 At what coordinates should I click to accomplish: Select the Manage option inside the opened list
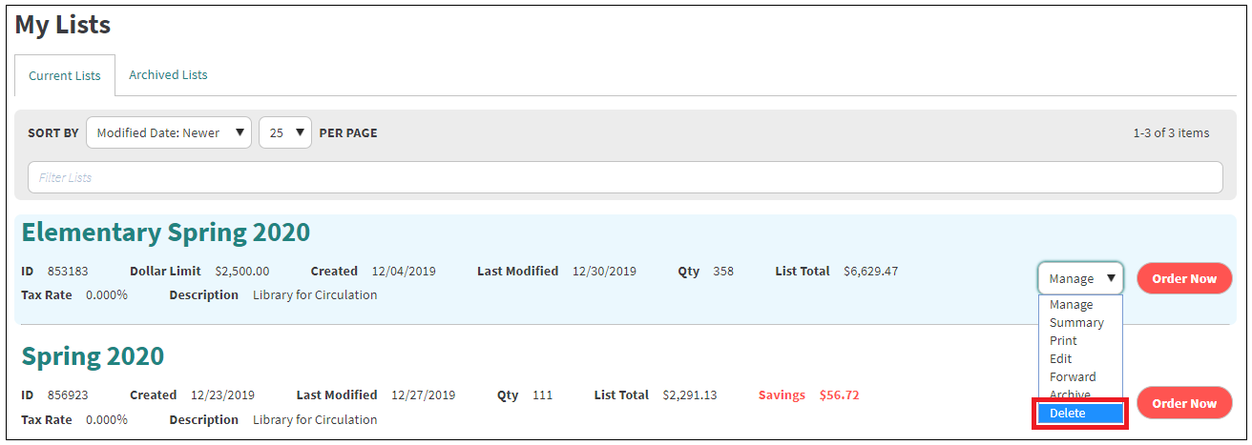(1071, 305)
